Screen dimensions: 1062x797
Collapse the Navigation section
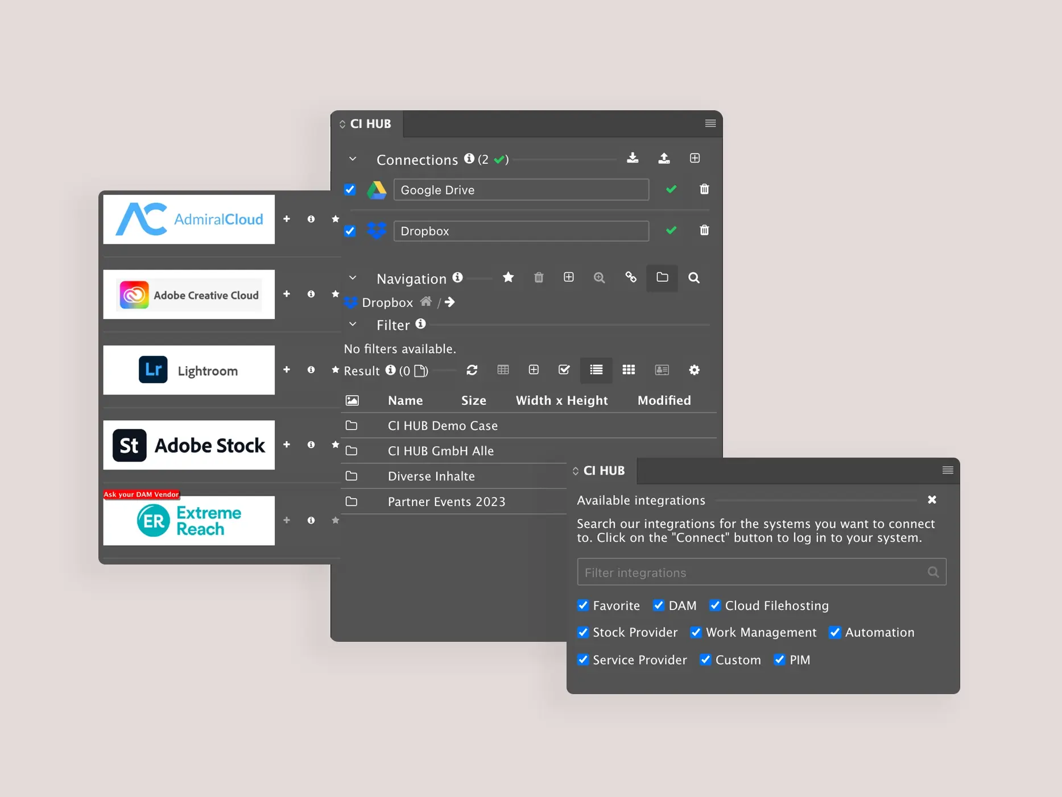click(353, 278)
